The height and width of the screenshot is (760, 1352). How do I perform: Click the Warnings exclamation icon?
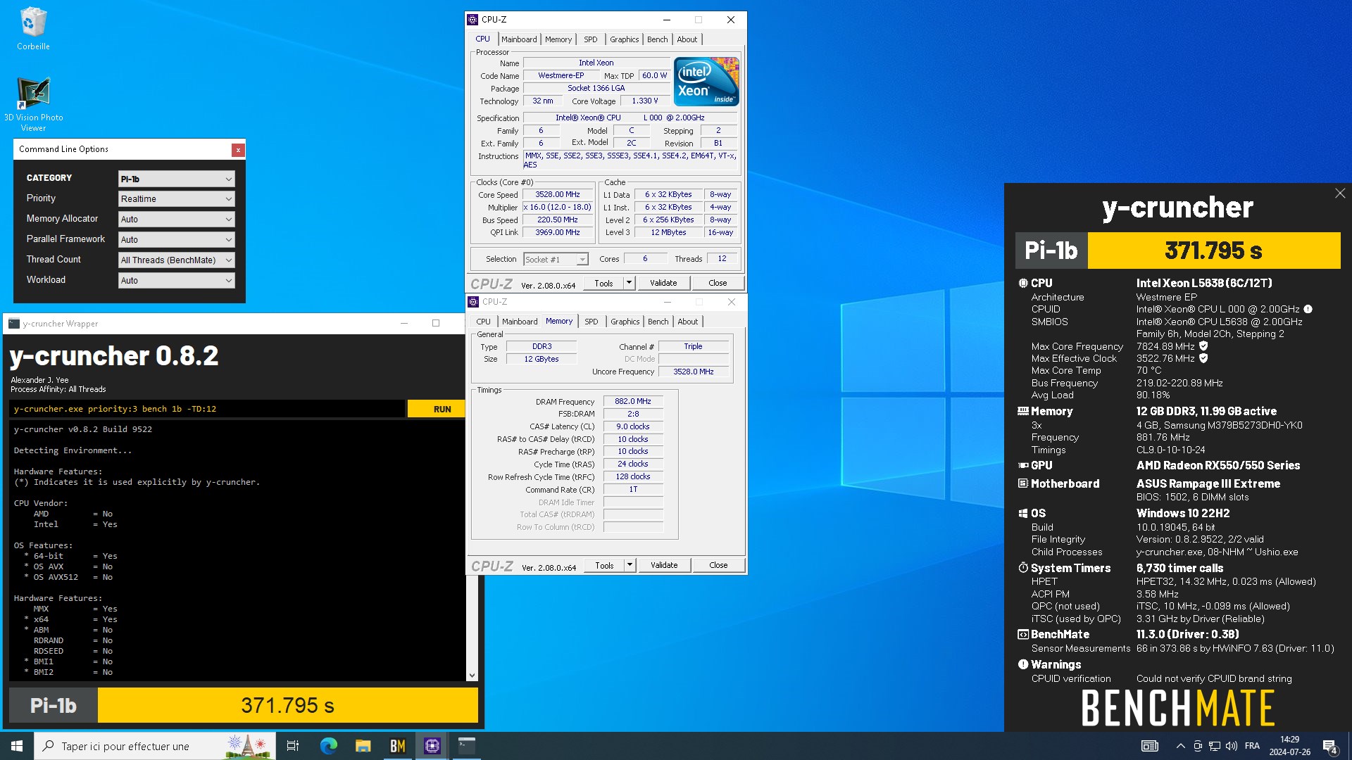click(1023, 664)
